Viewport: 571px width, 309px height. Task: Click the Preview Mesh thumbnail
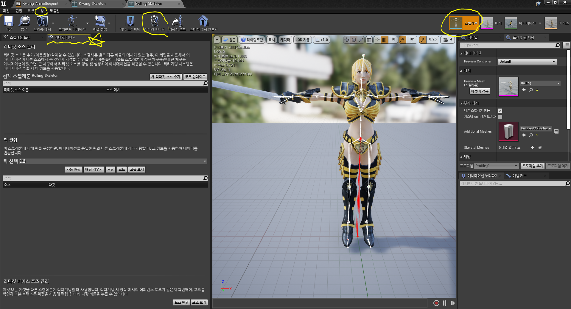pos(509,87)
